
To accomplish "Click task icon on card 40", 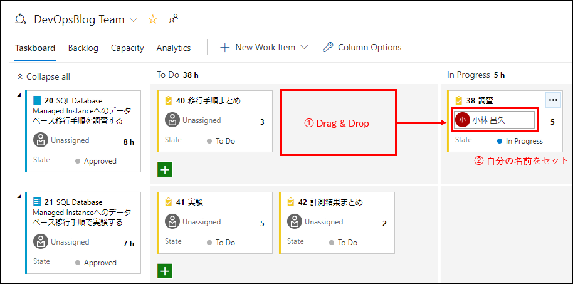I will (x=169, y=100).
